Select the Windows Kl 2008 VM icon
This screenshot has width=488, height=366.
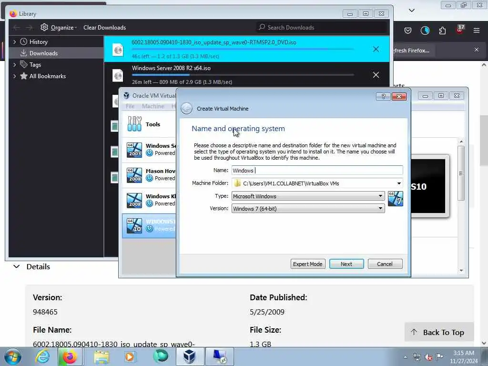pos(134,201)
